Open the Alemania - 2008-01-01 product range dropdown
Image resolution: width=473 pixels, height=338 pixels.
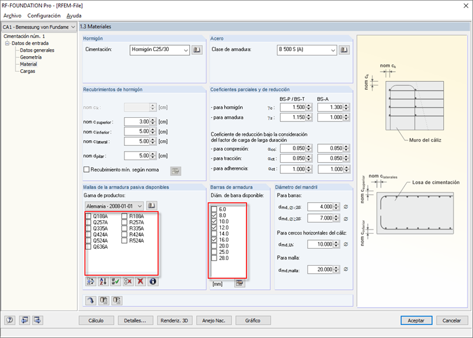(139, 206)
